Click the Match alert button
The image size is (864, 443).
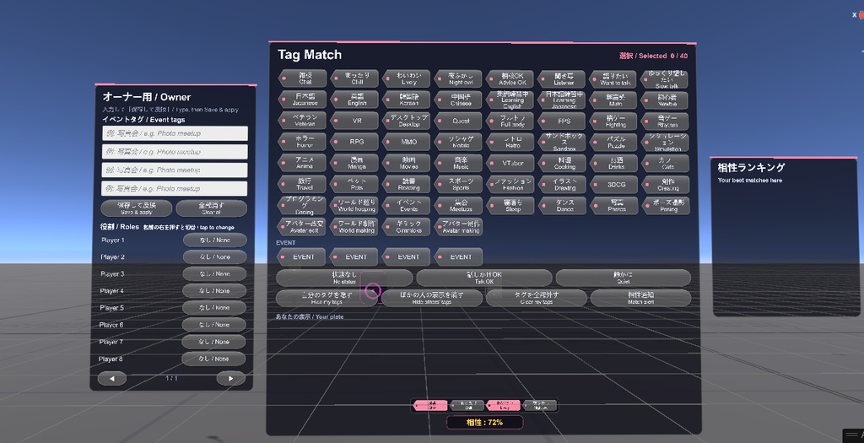tap(641, 298)
